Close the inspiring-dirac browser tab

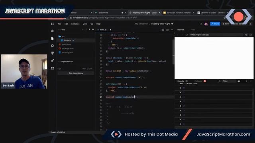click(159, 13)
